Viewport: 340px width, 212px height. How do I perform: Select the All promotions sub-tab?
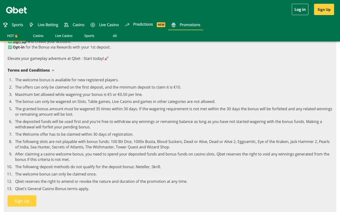coord(115,36)
